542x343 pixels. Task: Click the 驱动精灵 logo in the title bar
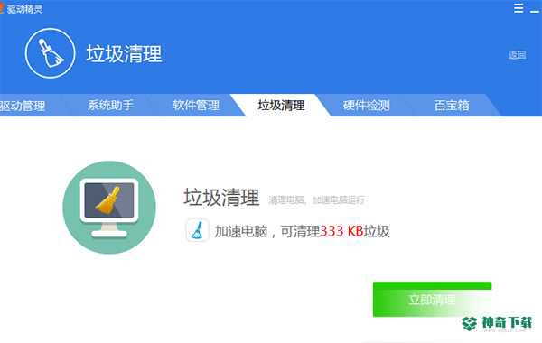coord(2,9)
